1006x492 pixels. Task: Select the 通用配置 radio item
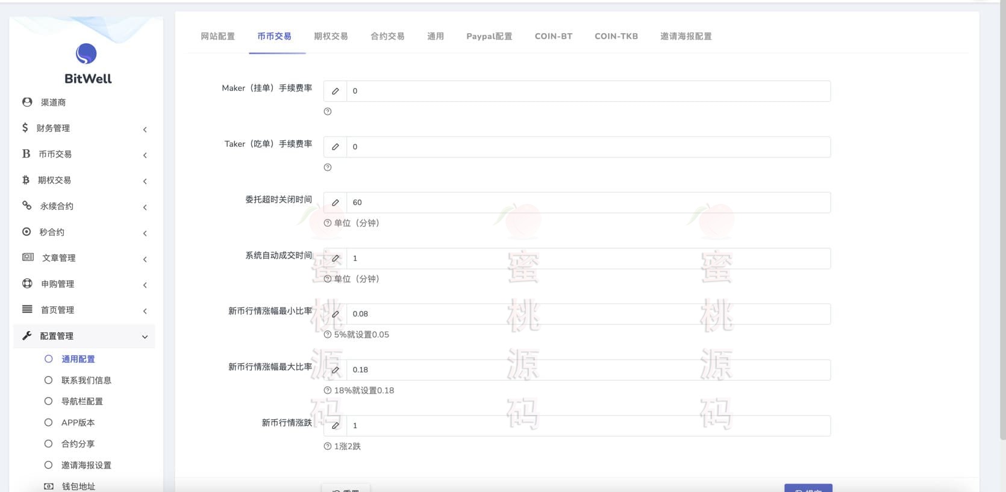[x=49, y=359]
